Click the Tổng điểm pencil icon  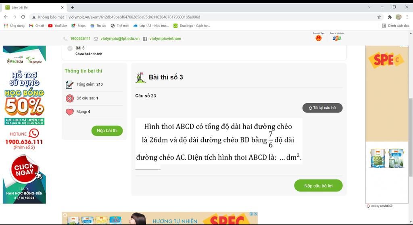pos(69,85)
